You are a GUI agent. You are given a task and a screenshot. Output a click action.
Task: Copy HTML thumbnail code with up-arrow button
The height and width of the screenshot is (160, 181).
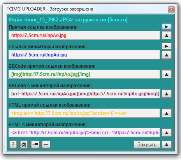click(x=167, y=133)
